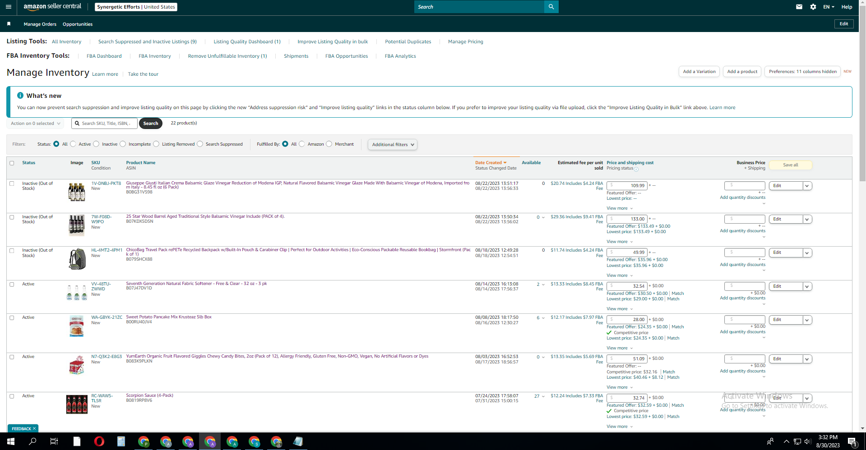Open Edit dropdown arrow for Giuseppe Giusti row
This screenshot has height=450, width=866.
point(807,186)
